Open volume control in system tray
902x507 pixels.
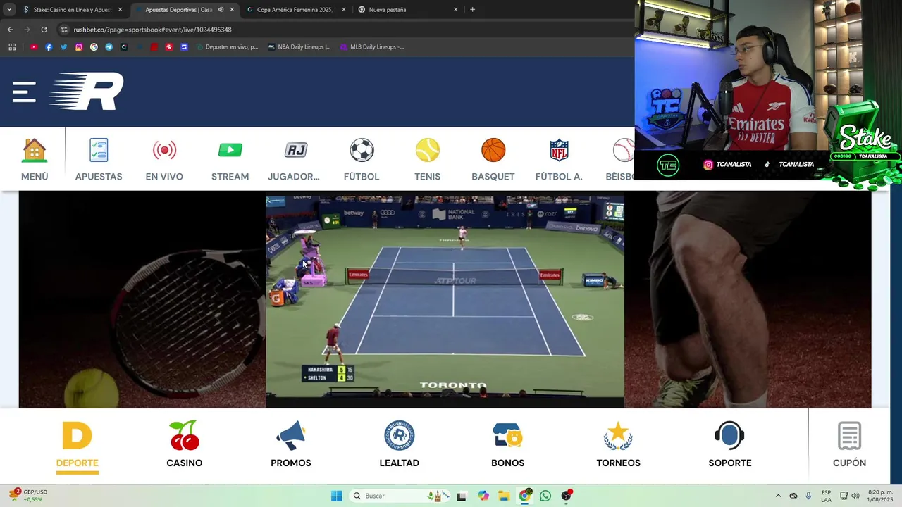pos(856,496)
